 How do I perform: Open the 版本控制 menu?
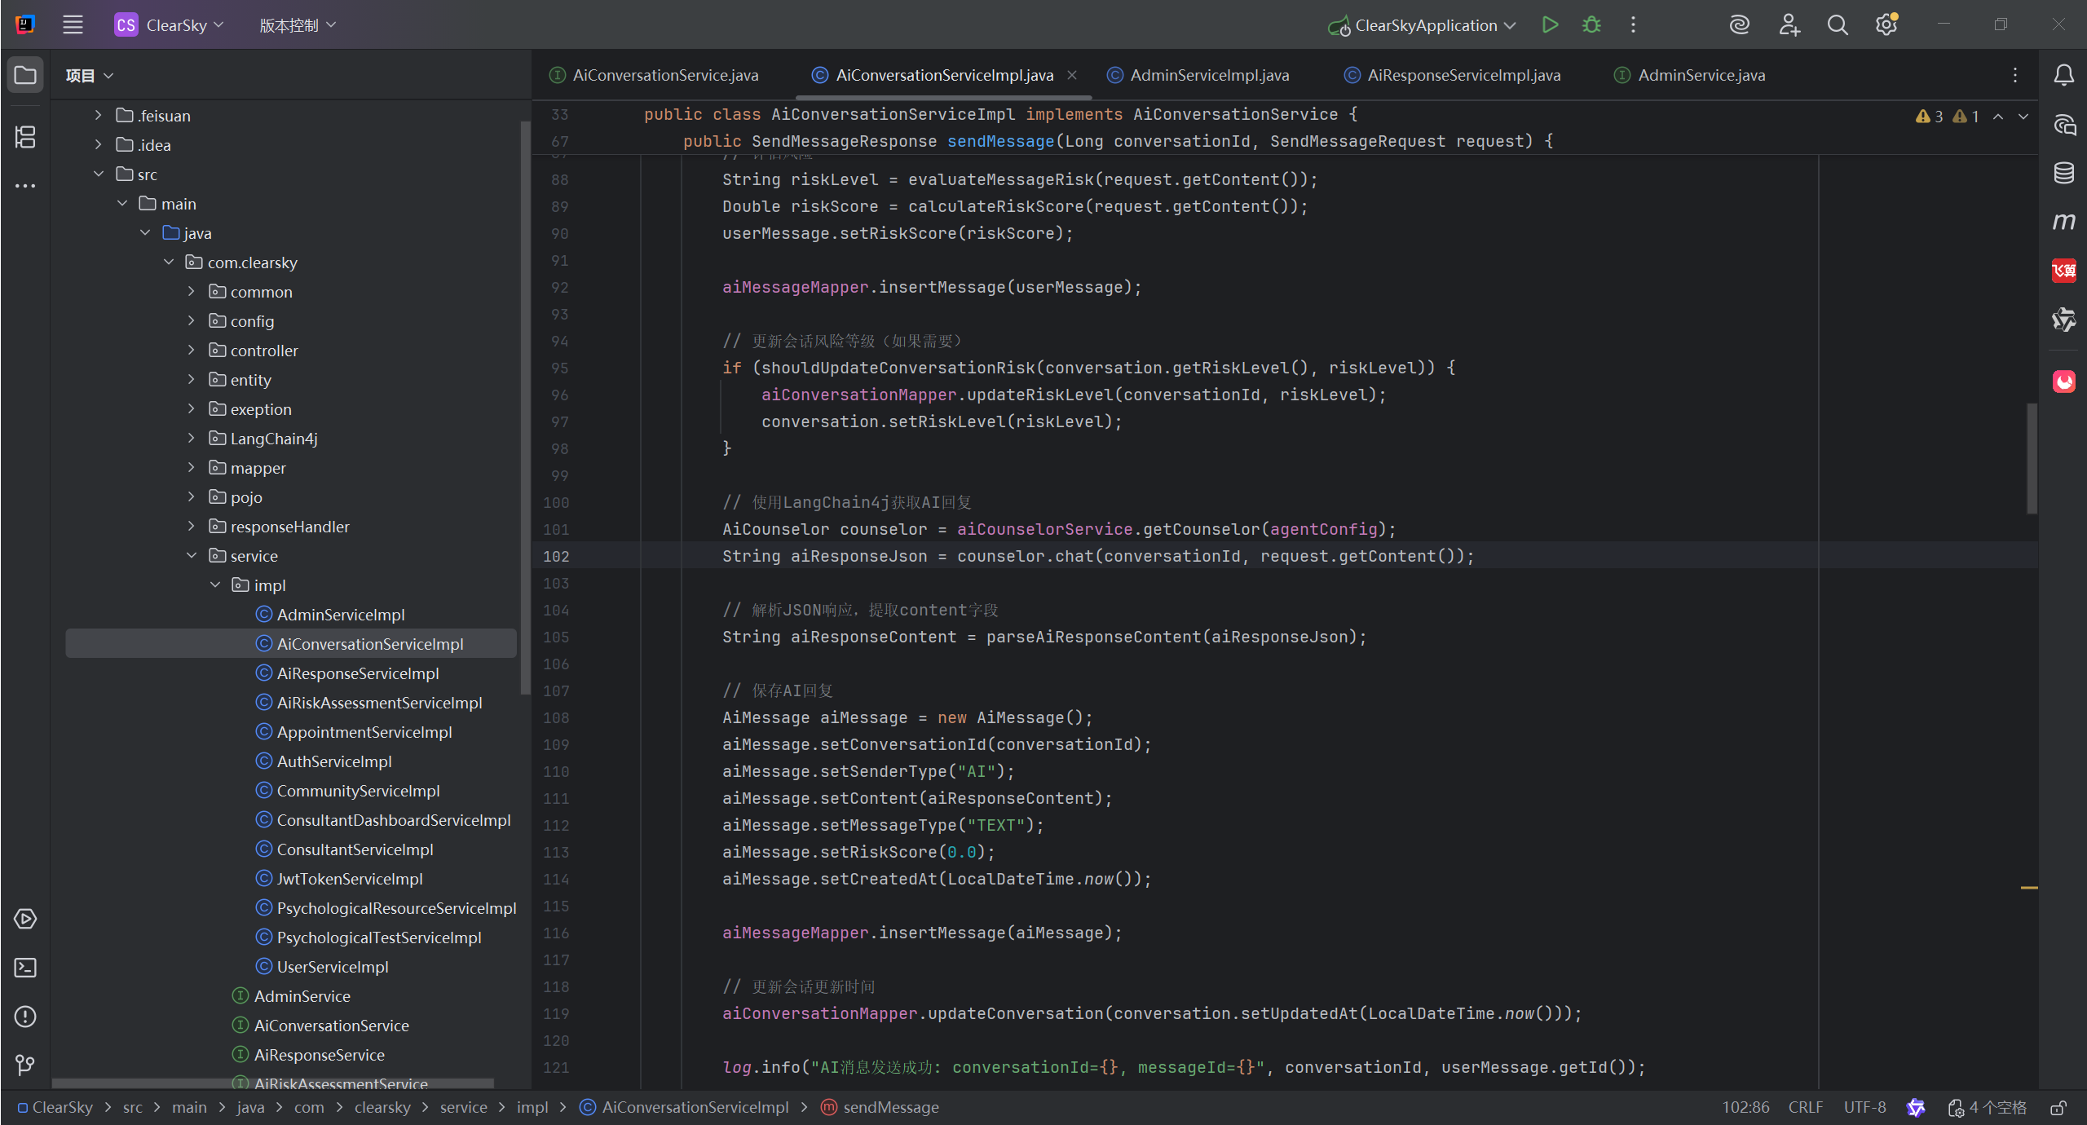(297, 25)
